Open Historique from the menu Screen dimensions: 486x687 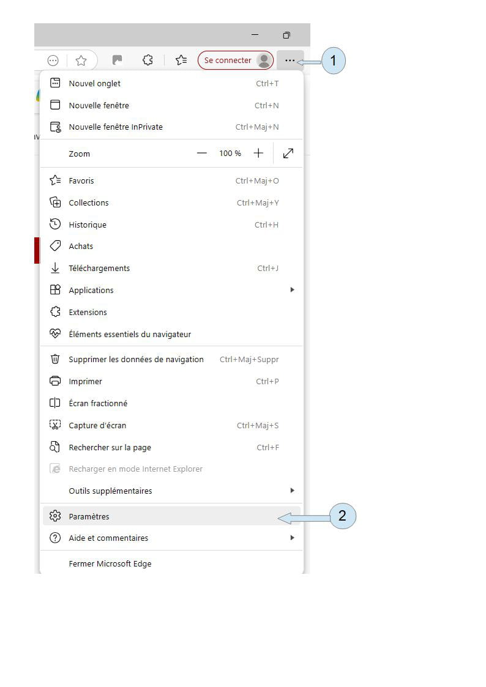(x=172, y=225)
